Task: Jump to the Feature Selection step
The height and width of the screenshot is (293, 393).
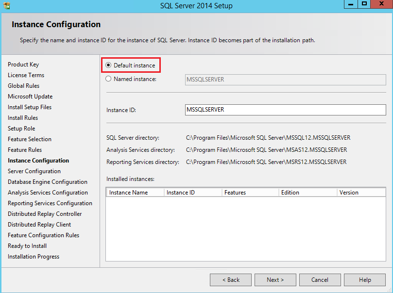Action: (30, 139)
